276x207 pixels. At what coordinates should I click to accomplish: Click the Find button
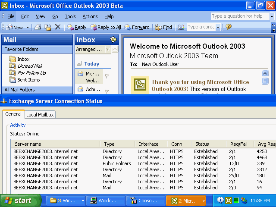point(163,27)
